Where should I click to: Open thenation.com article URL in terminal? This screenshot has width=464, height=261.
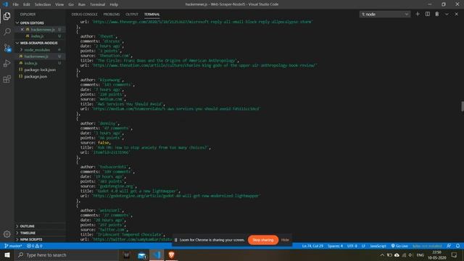pyautogui.click(x=204, y=65)
